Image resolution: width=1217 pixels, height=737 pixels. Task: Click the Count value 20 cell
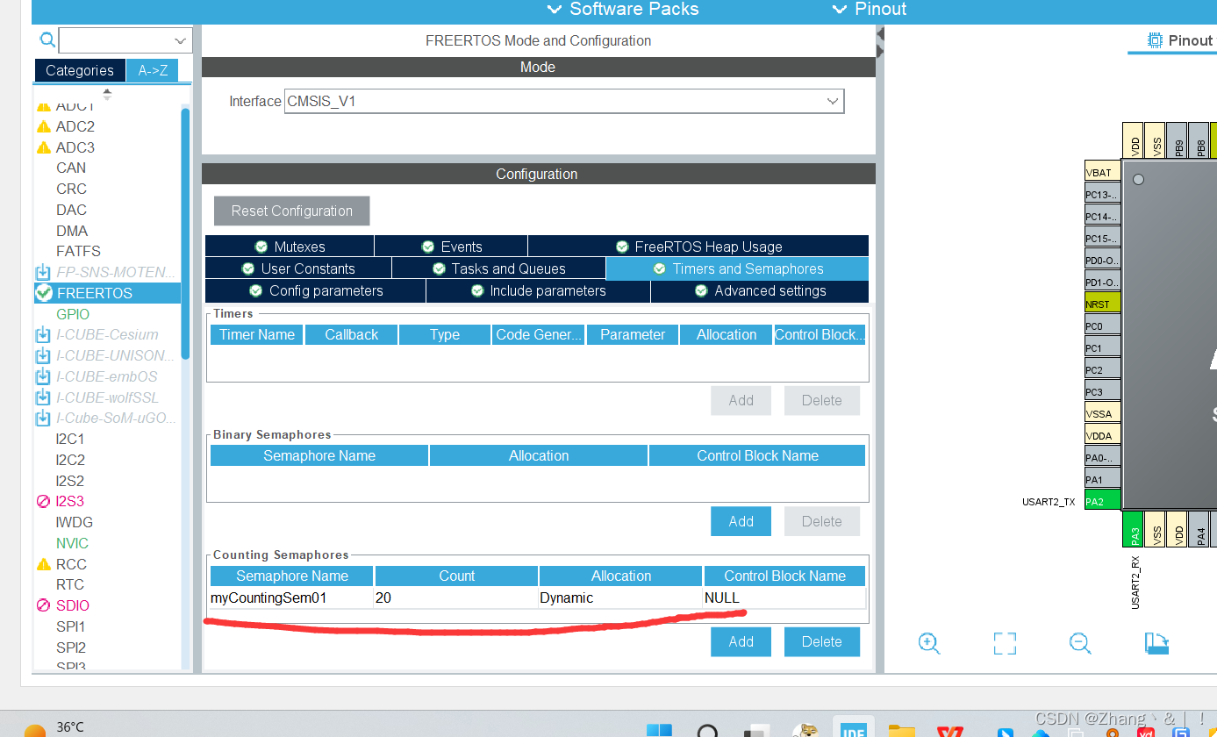456,597
